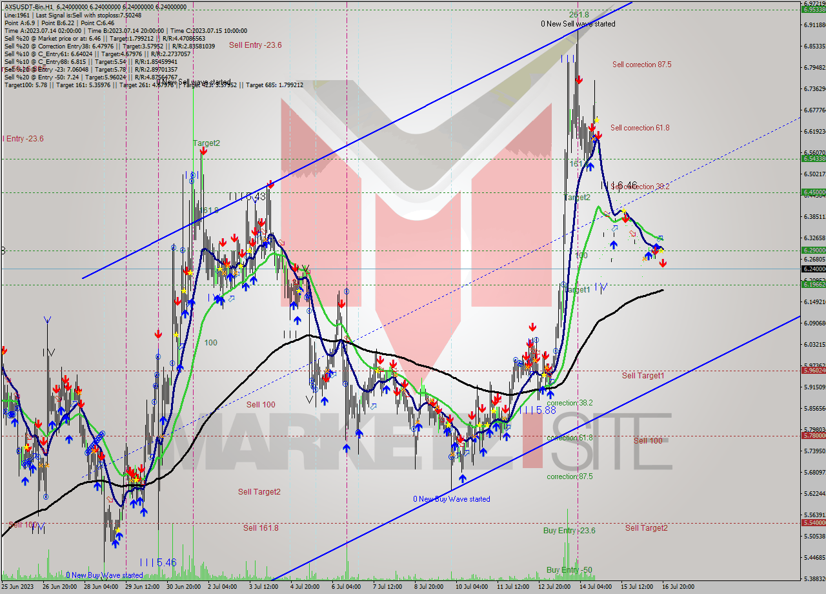Select the 'Buy Entry -50' label
The width and height of the screenshot is (826, 594).
569,570
